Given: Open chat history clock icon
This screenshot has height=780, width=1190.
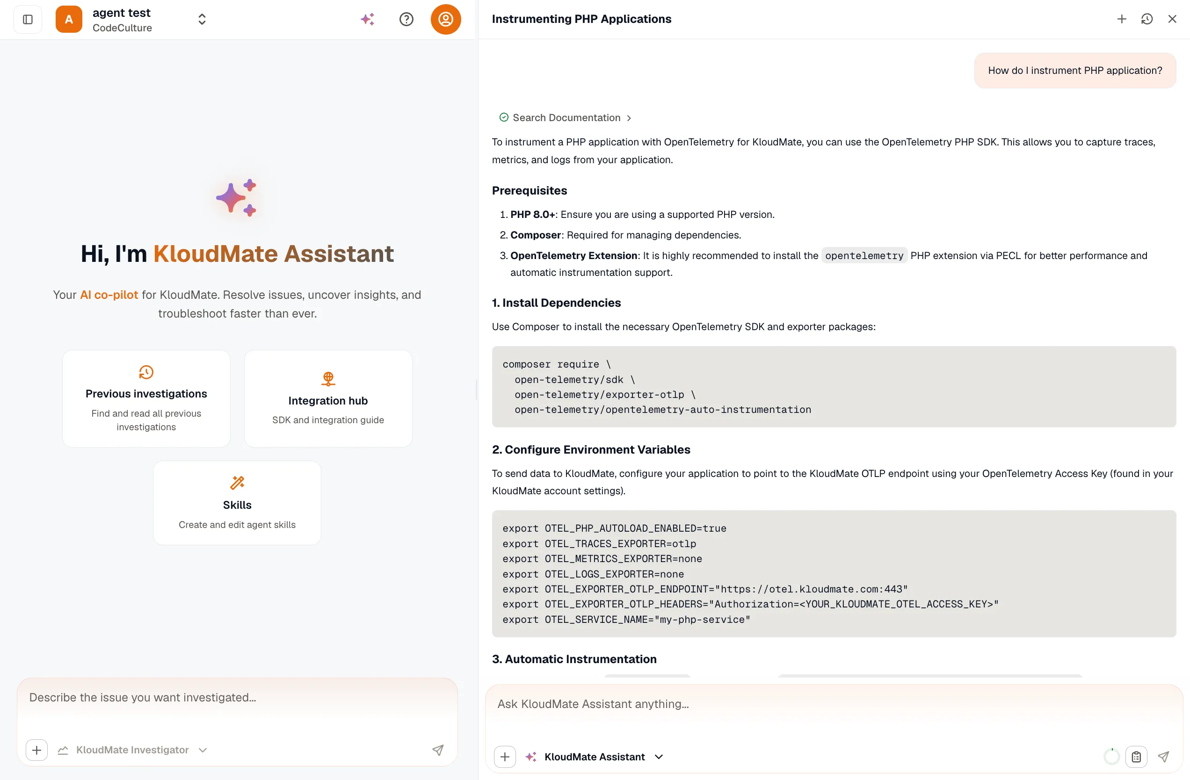Looking at the screenshot, I should 1146,19.
